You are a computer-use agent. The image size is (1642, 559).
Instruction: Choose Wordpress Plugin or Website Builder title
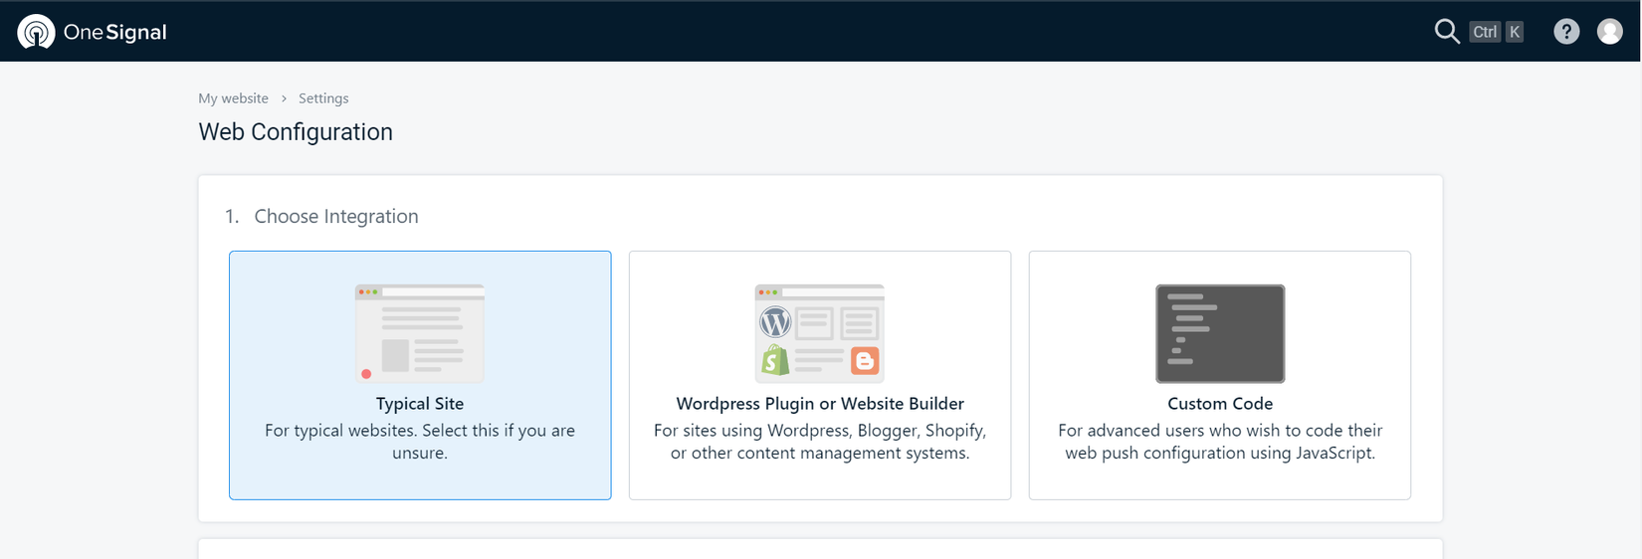820,404
